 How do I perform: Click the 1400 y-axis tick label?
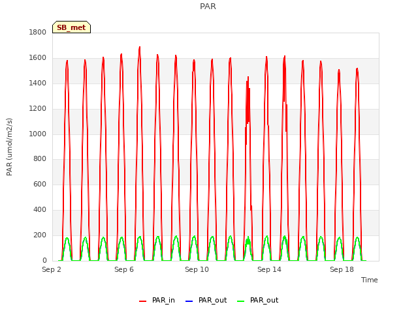click(38, 83)
